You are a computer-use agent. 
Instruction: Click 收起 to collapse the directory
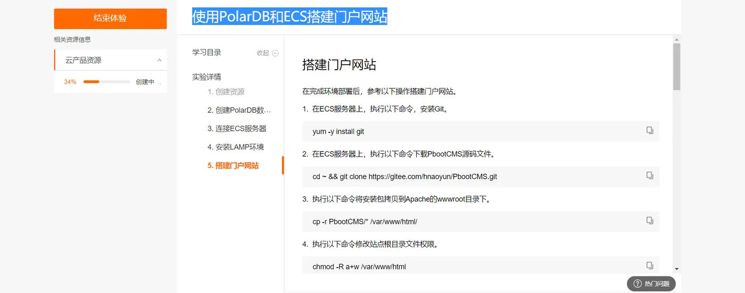pos(263,53)
